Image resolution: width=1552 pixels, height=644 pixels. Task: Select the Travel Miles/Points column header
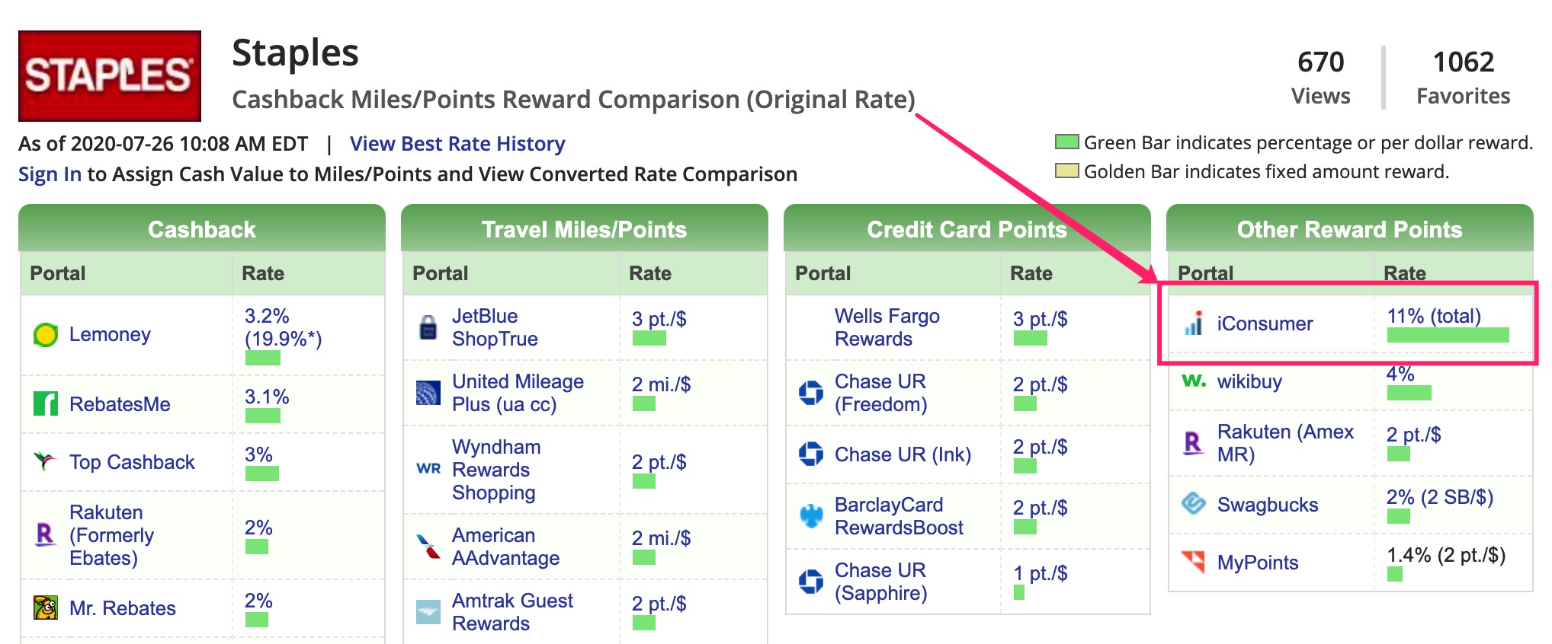[585, 229]
